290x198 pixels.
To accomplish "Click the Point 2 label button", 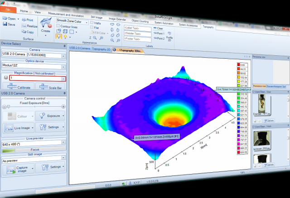I will (x=159, y=38).
